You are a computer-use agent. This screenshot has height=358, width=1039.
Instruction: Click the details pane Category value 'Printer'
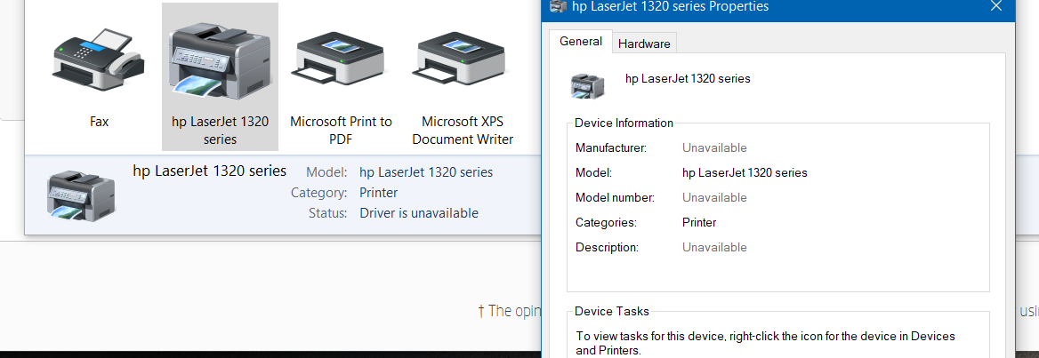378,193
